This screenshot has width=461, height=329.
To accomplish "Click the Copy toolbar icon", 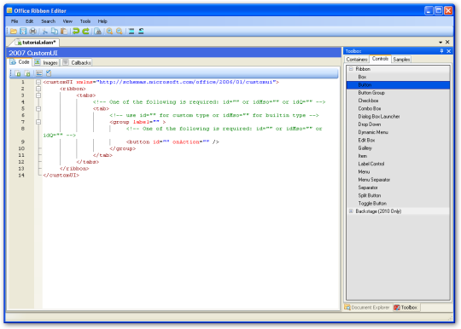I will point(55,31).
